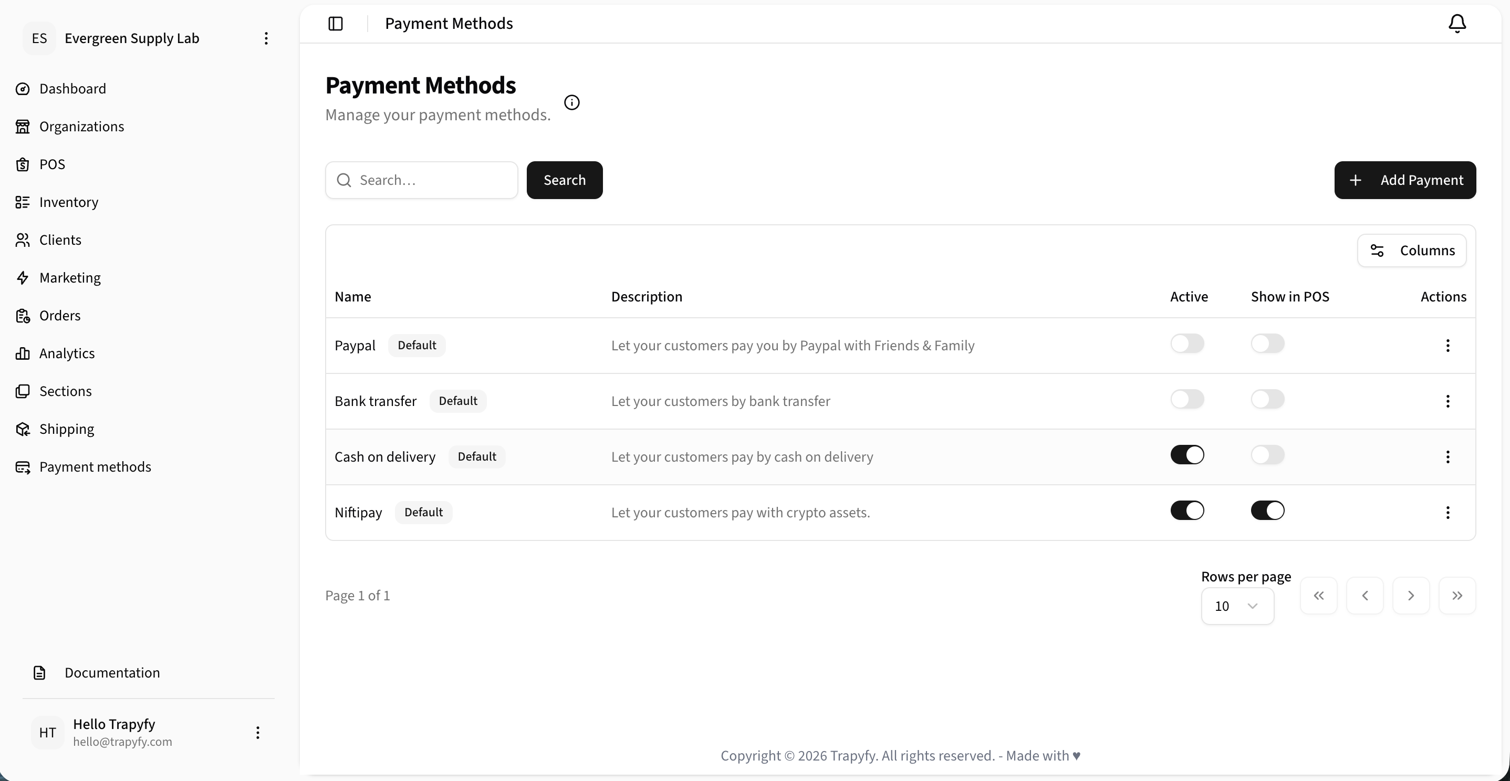Screen dimensions: 1510x781
Task: Click the Organizations store icon
Action: pos(23,127)
